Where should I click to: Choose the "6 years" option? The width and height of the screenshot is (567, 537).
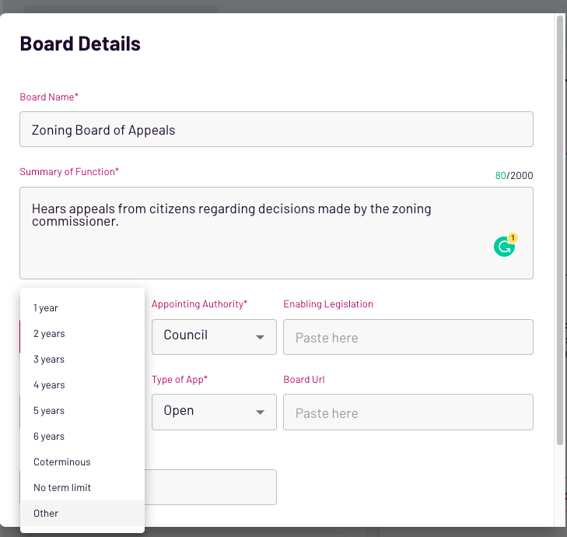[x=50, y=437]
